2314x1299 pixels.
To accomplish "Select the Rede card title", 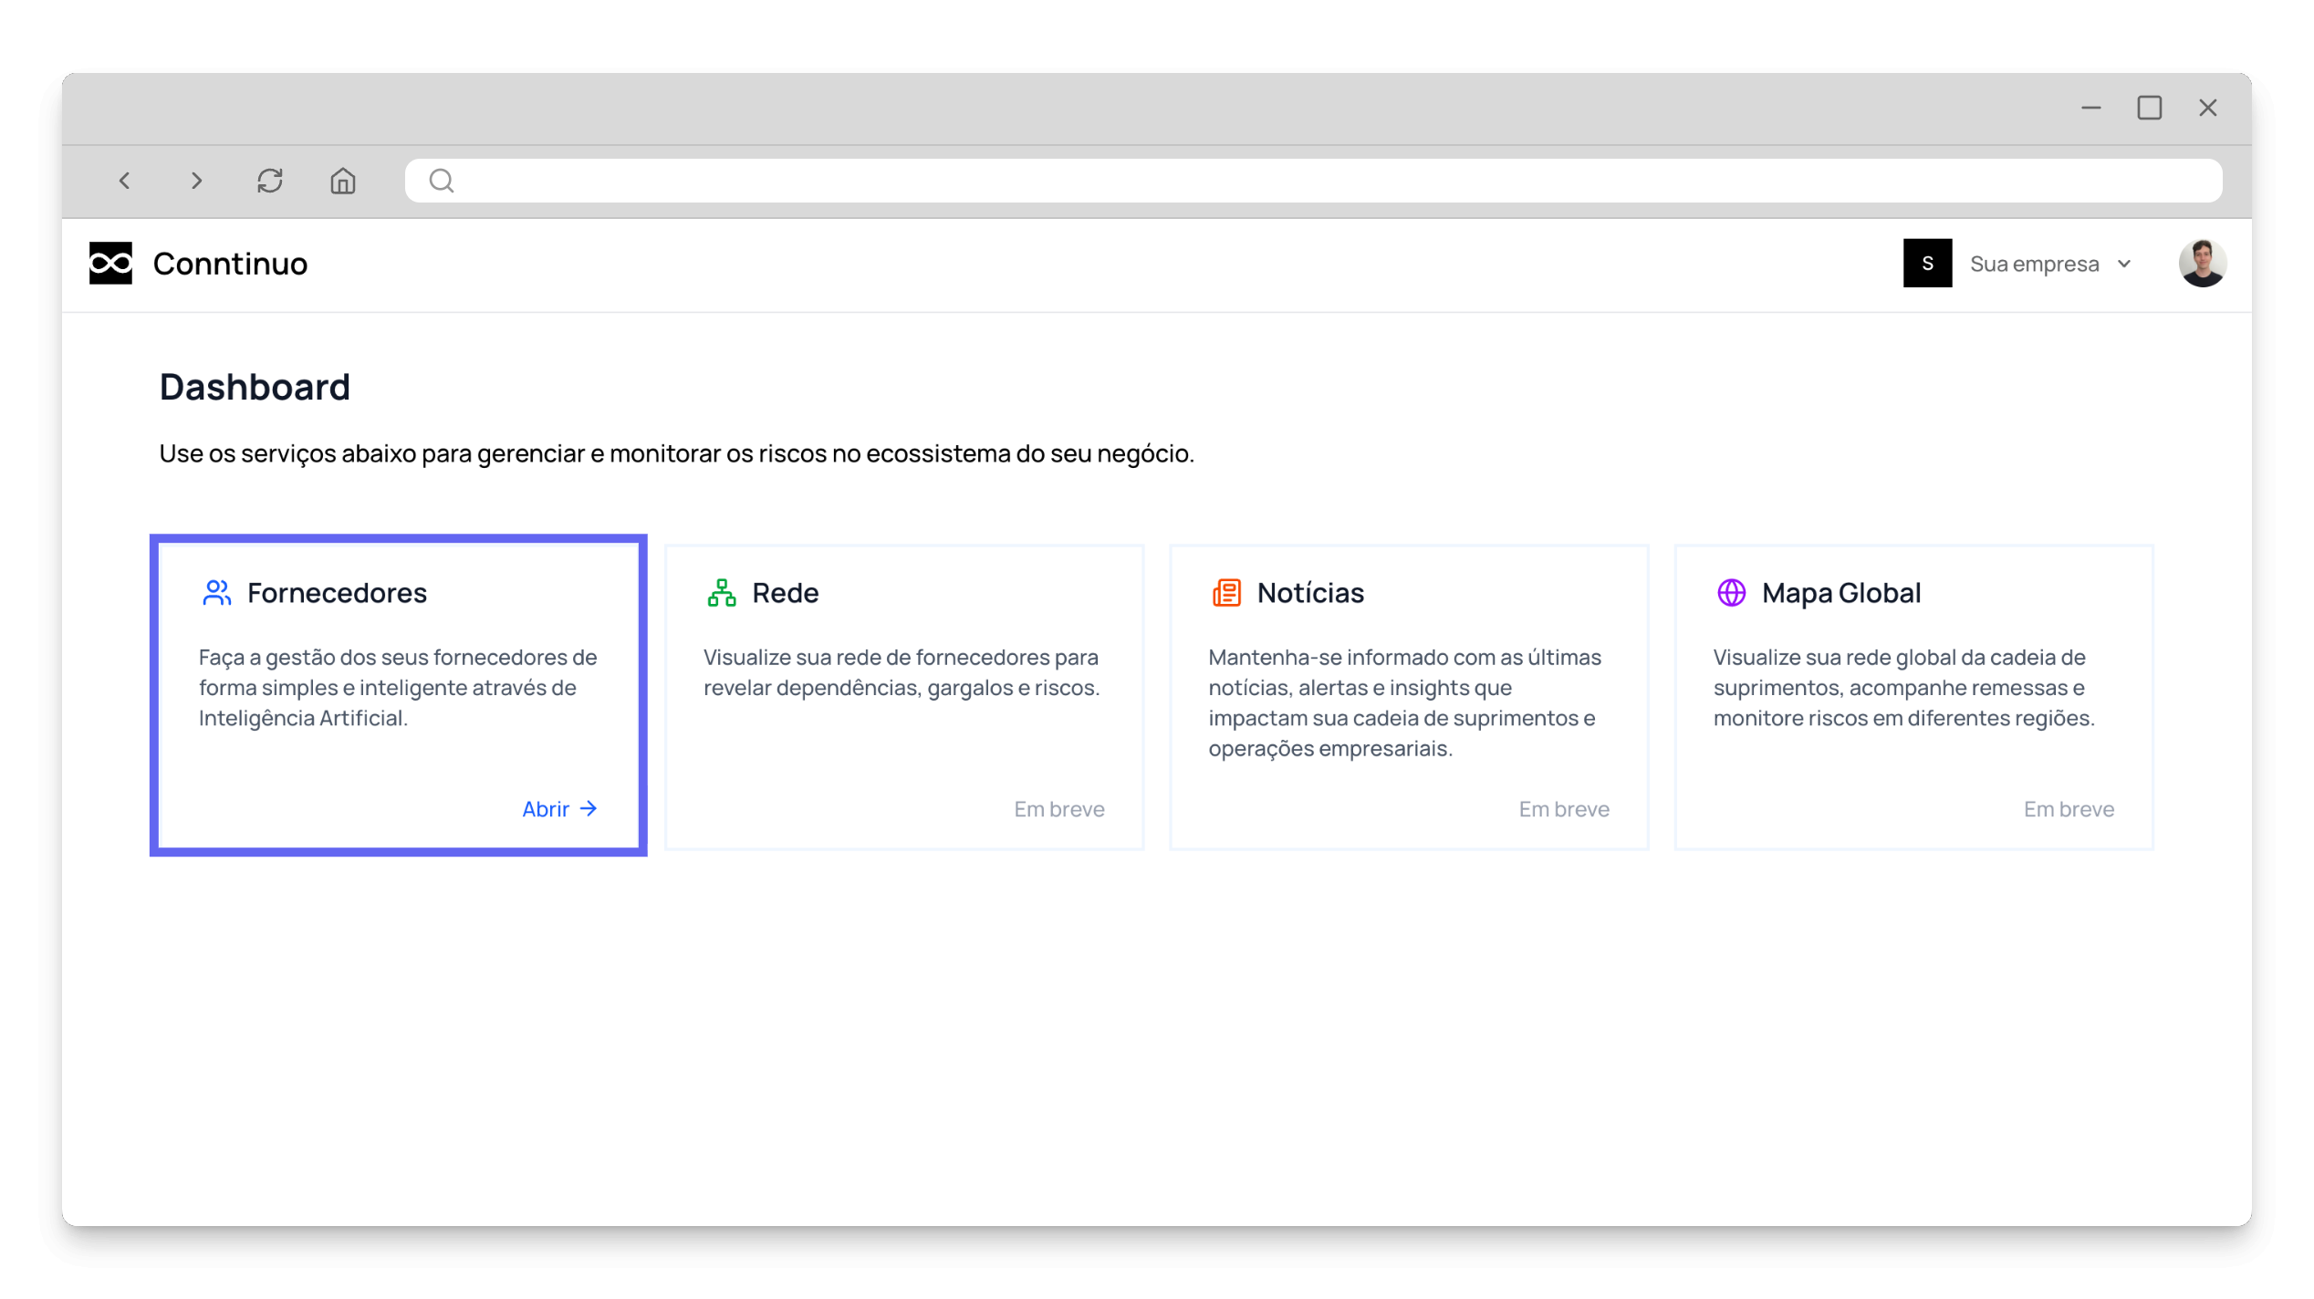I will 785,593.
